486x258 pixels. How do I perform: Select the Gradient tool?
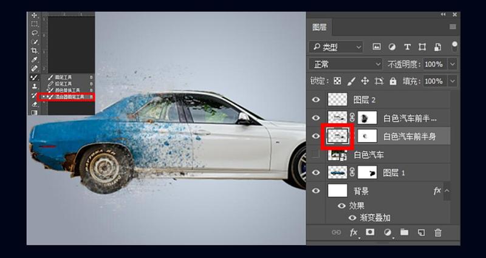tap(35, 112)
